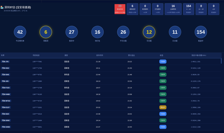Select the license plate tag B-I332
224x133 pixels.
(5, 68)
